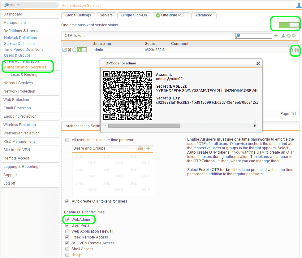
Task: Toggle SSL VPN Remote Access checkbox
Action: pyautogui.click(x=67, y=243)
